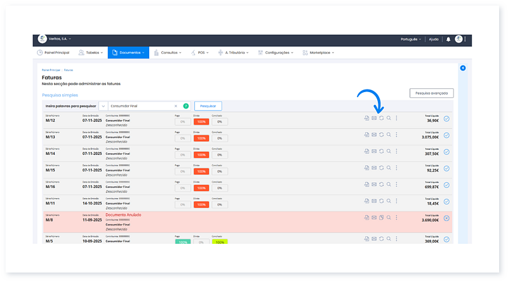The width and height of the screenshot is (508, 282).
Task: Click the refresh arrows icon on invoice M/14
Action: pyautogui.click(x=381, y=152)
